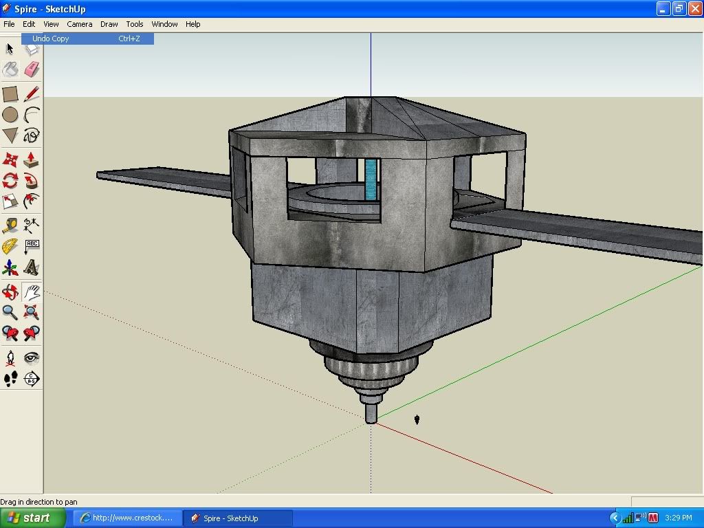The image size is (704, 528).
Task: Choose the Dimension tool
Action: (x=32, y=225)
